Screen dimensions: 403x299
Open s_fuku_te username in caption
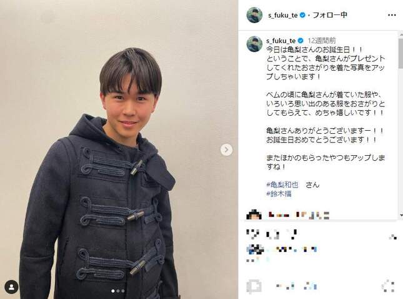[281, 41]
